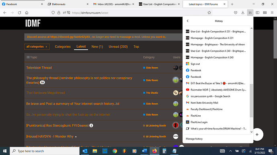Click the Topic column header
Image resolution: width=277 pixels, height=155 pixels.
[32, 57]
